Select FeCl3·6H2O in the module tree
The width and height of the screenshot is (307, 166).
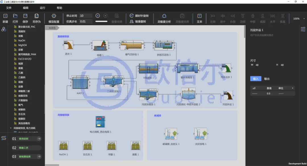pyautogui.click(x=25, y=59)
